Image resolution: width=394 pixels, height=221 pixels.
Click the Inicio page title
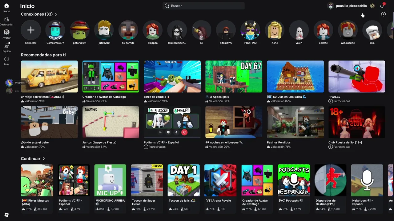(x=27, y=6)
